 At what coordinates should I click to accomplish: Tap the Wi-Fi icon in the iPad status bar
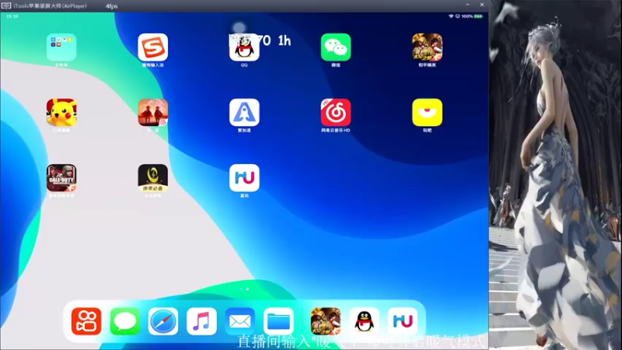coord(451,16)
